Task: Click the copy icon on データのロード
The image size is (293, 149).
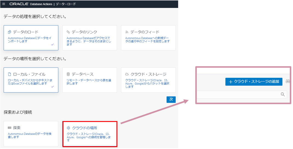Action: [x=10, y=32]
